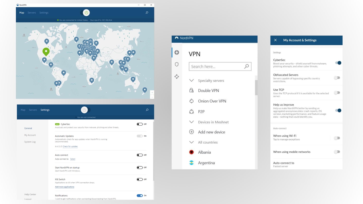Select the New Zealand map pin
Image resolution: width=363 pixels, height=204 pixels.
tap(145, 90)
